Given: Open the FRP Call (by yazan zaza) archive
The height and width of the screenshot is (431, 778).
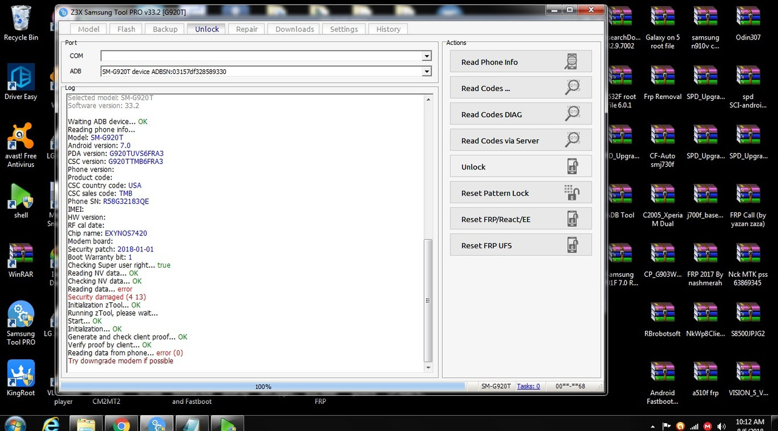Looking at the screenshot, I should point(748,205).
